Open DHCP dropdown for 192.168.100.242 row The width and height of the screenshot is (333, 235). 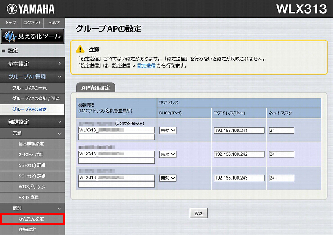tap(168, 154)
